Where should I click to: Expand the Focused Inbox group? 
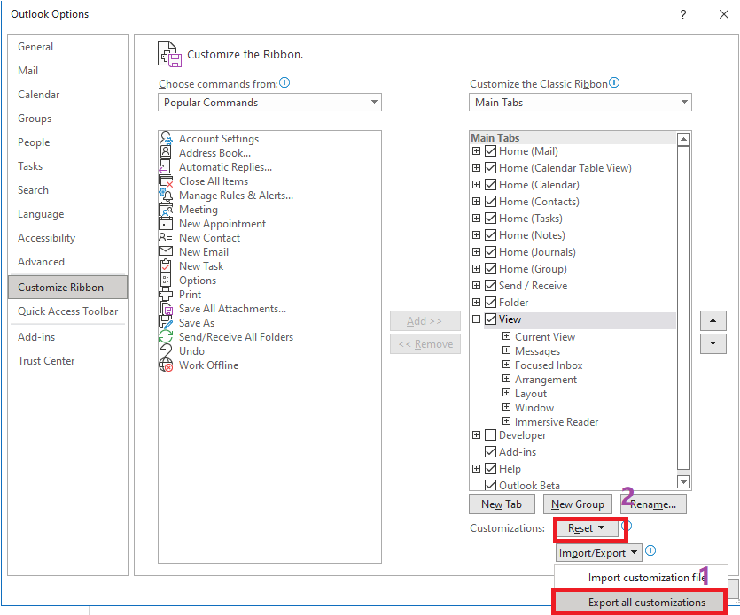tap(506, 365)
